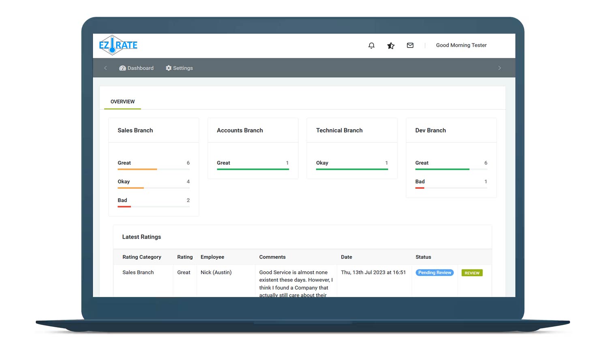
Task: Click the star ratings icon
Action: coord(391,45)
